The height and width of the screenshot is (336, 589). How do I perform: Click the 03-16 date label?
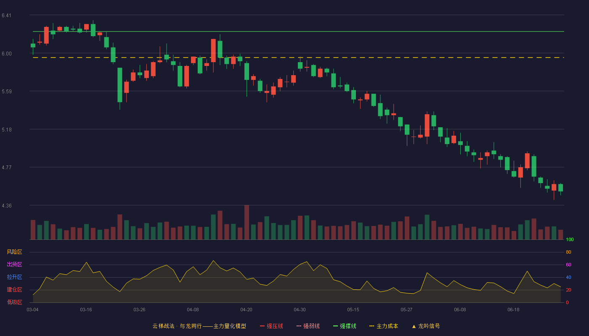(x=86, y=310)
